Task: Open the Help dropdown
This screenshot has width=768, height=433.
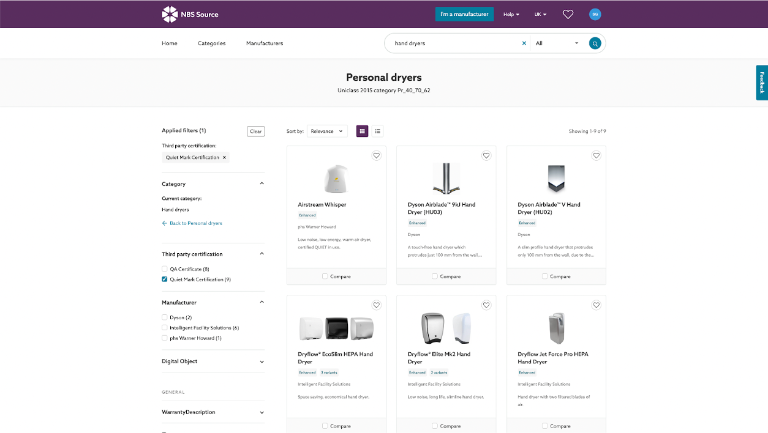Action: [x=511, y=14]
